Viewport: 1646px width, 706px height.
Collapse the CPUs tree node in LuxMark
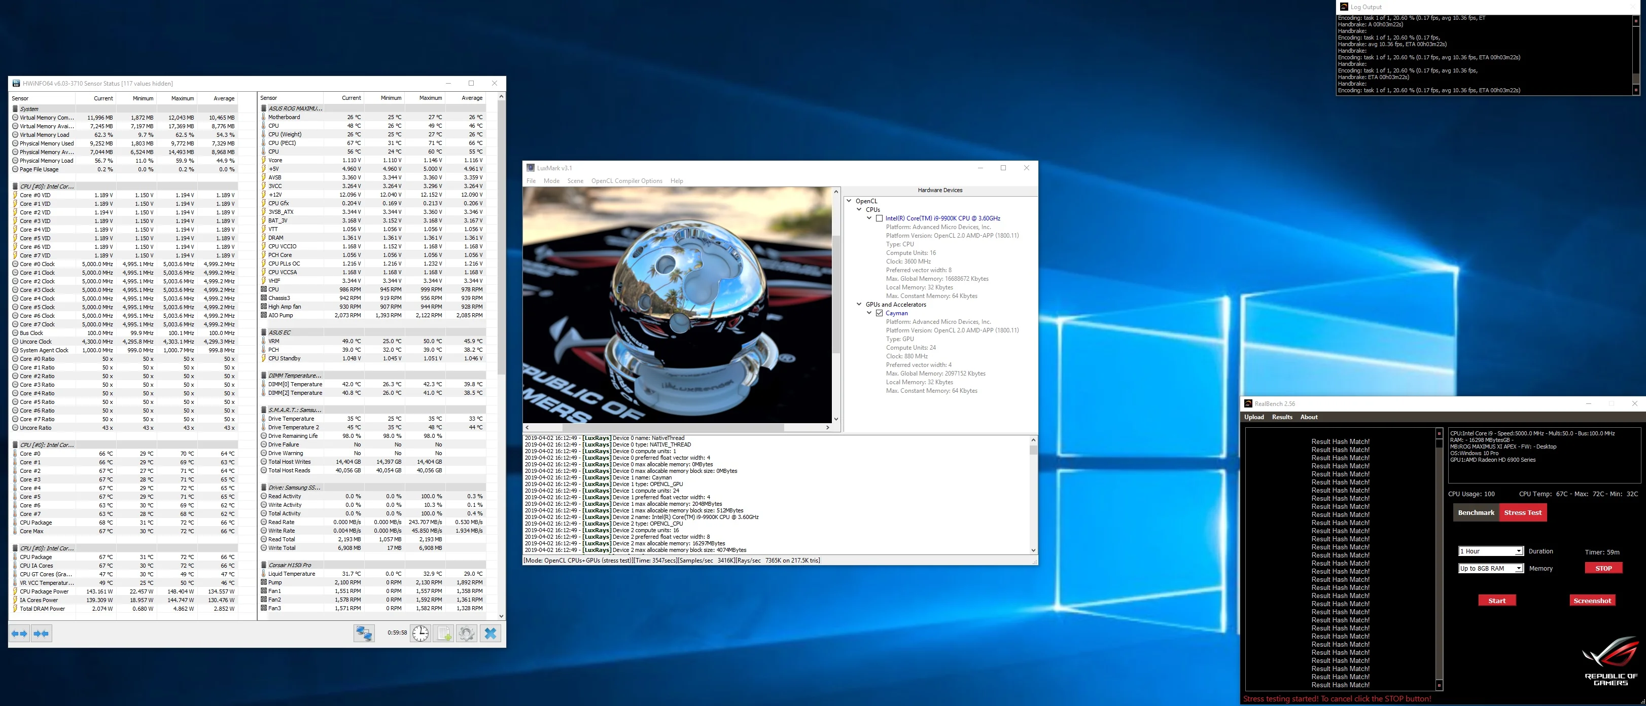[x=859, y=209]
